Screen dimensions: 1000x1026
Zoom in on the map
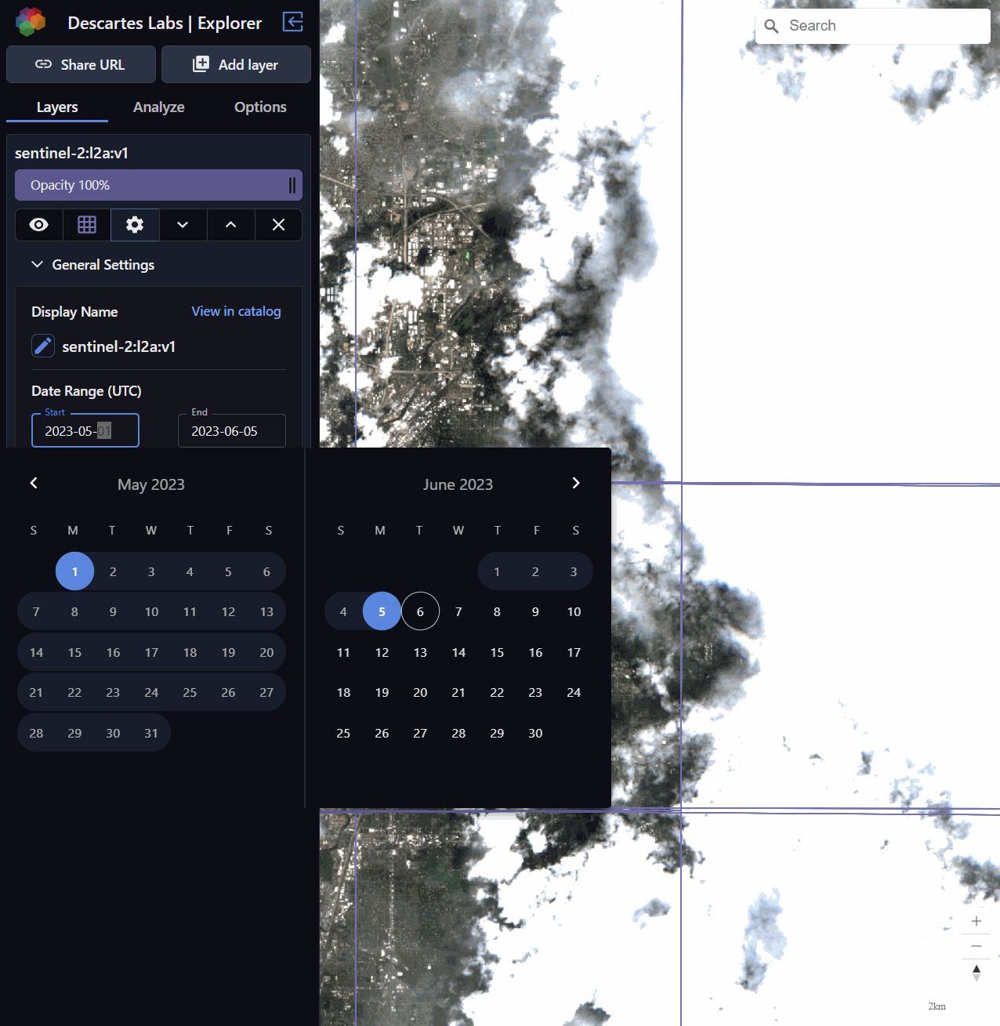[x=976, y=921]
